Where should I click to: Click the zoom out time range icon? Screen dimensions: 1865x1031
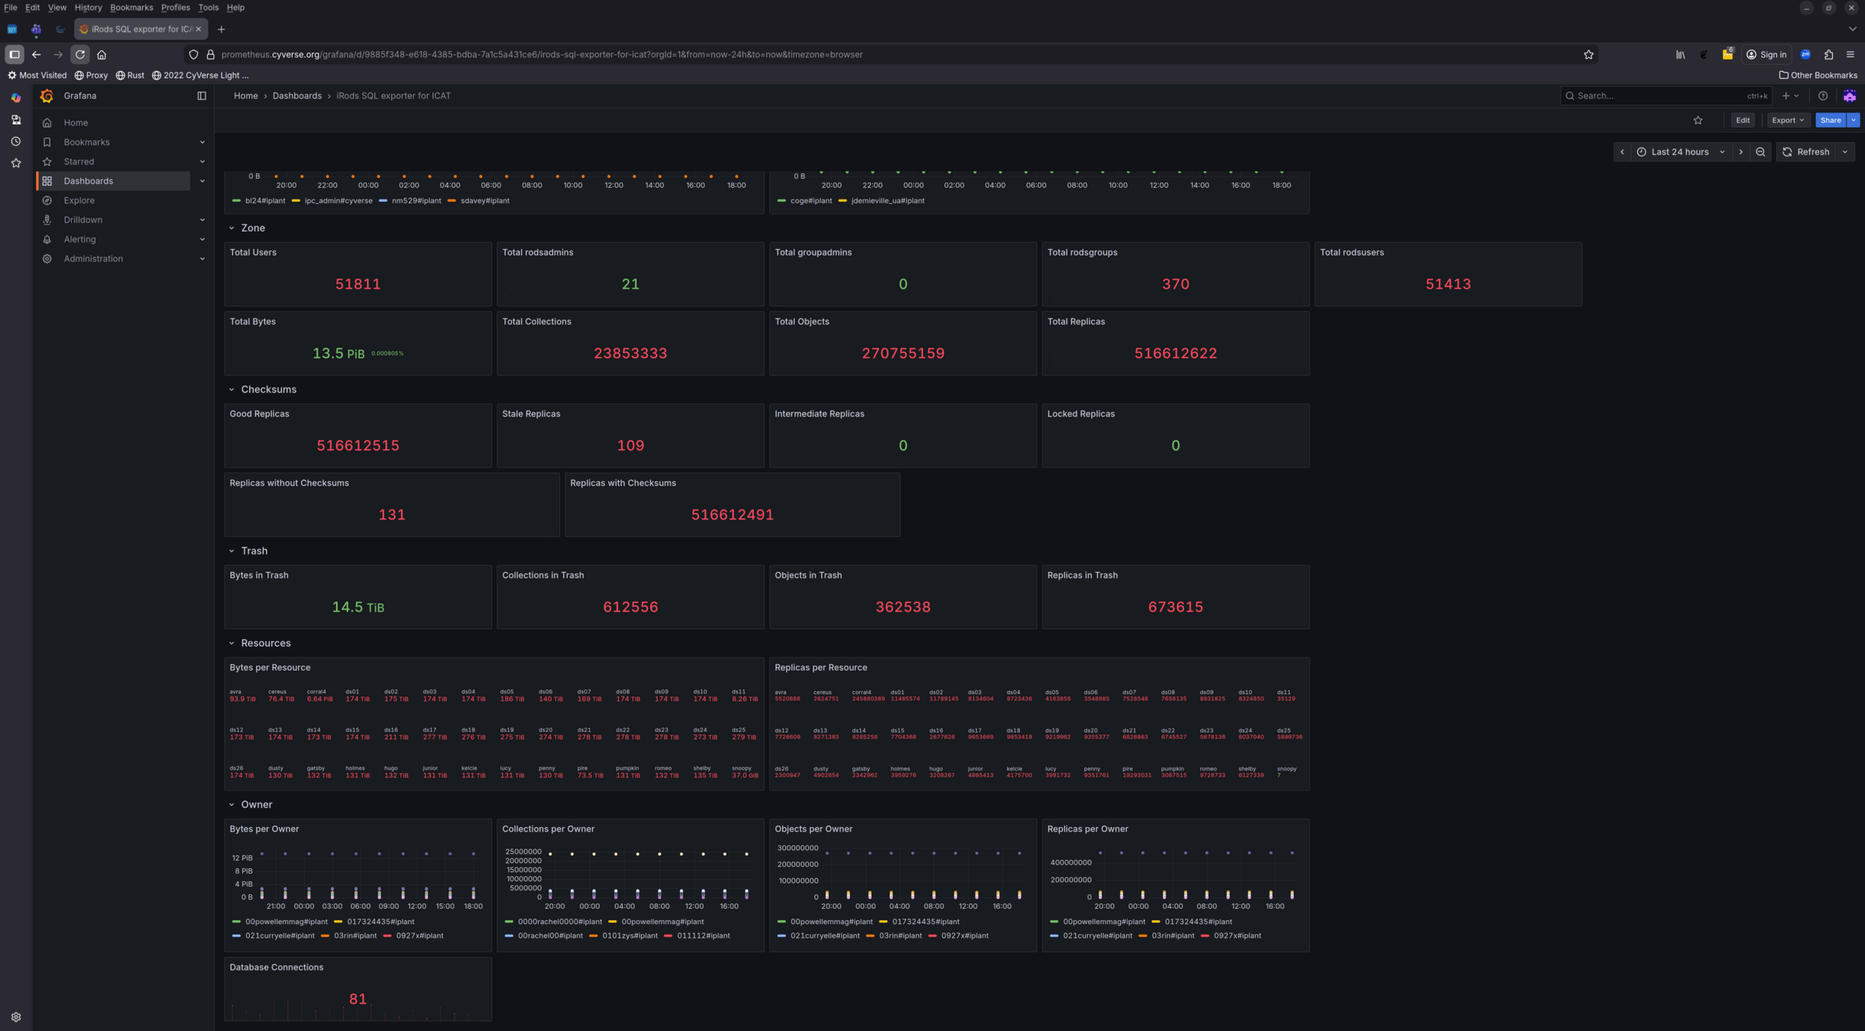1760,152
